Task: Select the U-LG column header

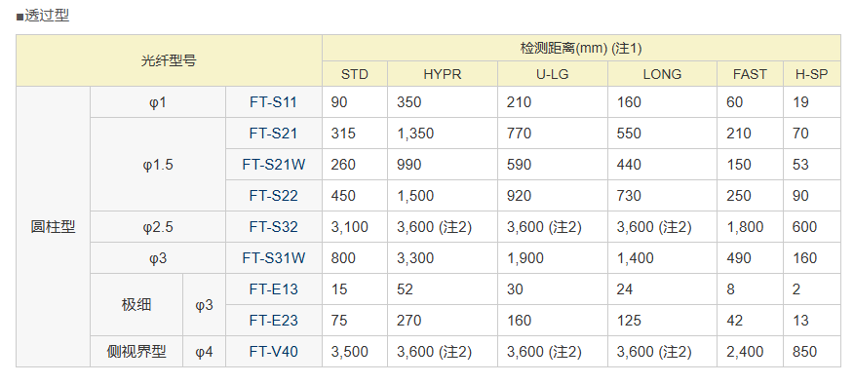Action: tap(552, 74)
